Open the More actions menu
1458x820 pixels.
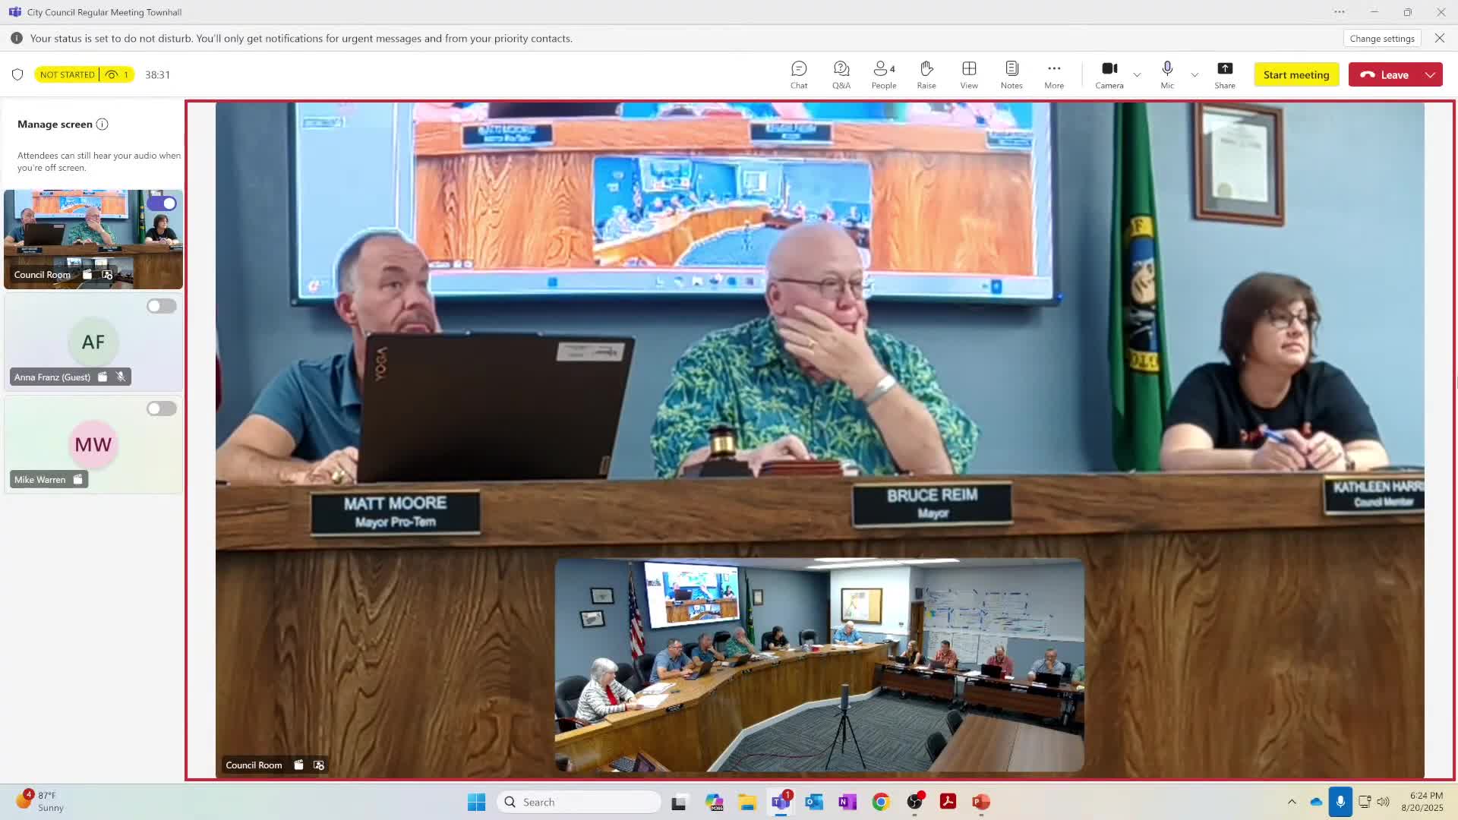[x=1054, y=74]
